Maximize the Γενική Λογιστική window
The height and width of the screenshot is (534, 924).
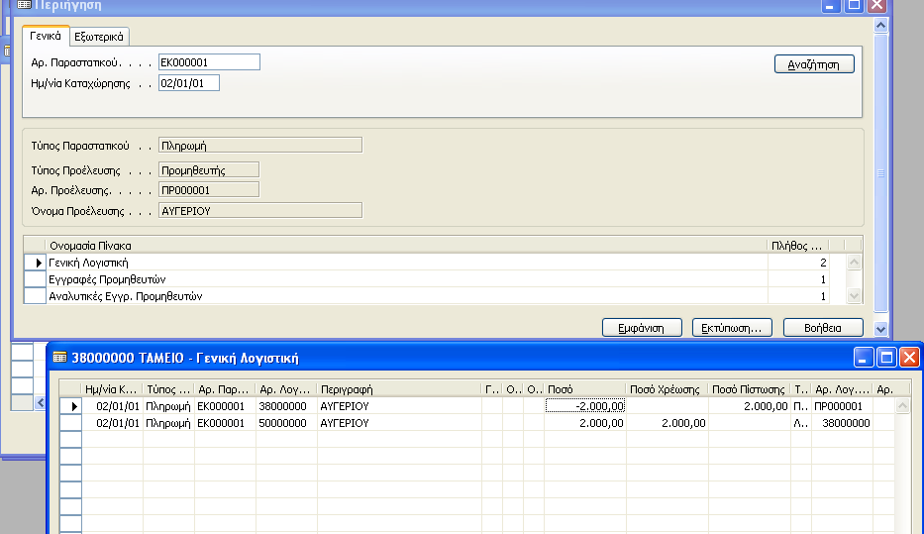click(886, 358)
